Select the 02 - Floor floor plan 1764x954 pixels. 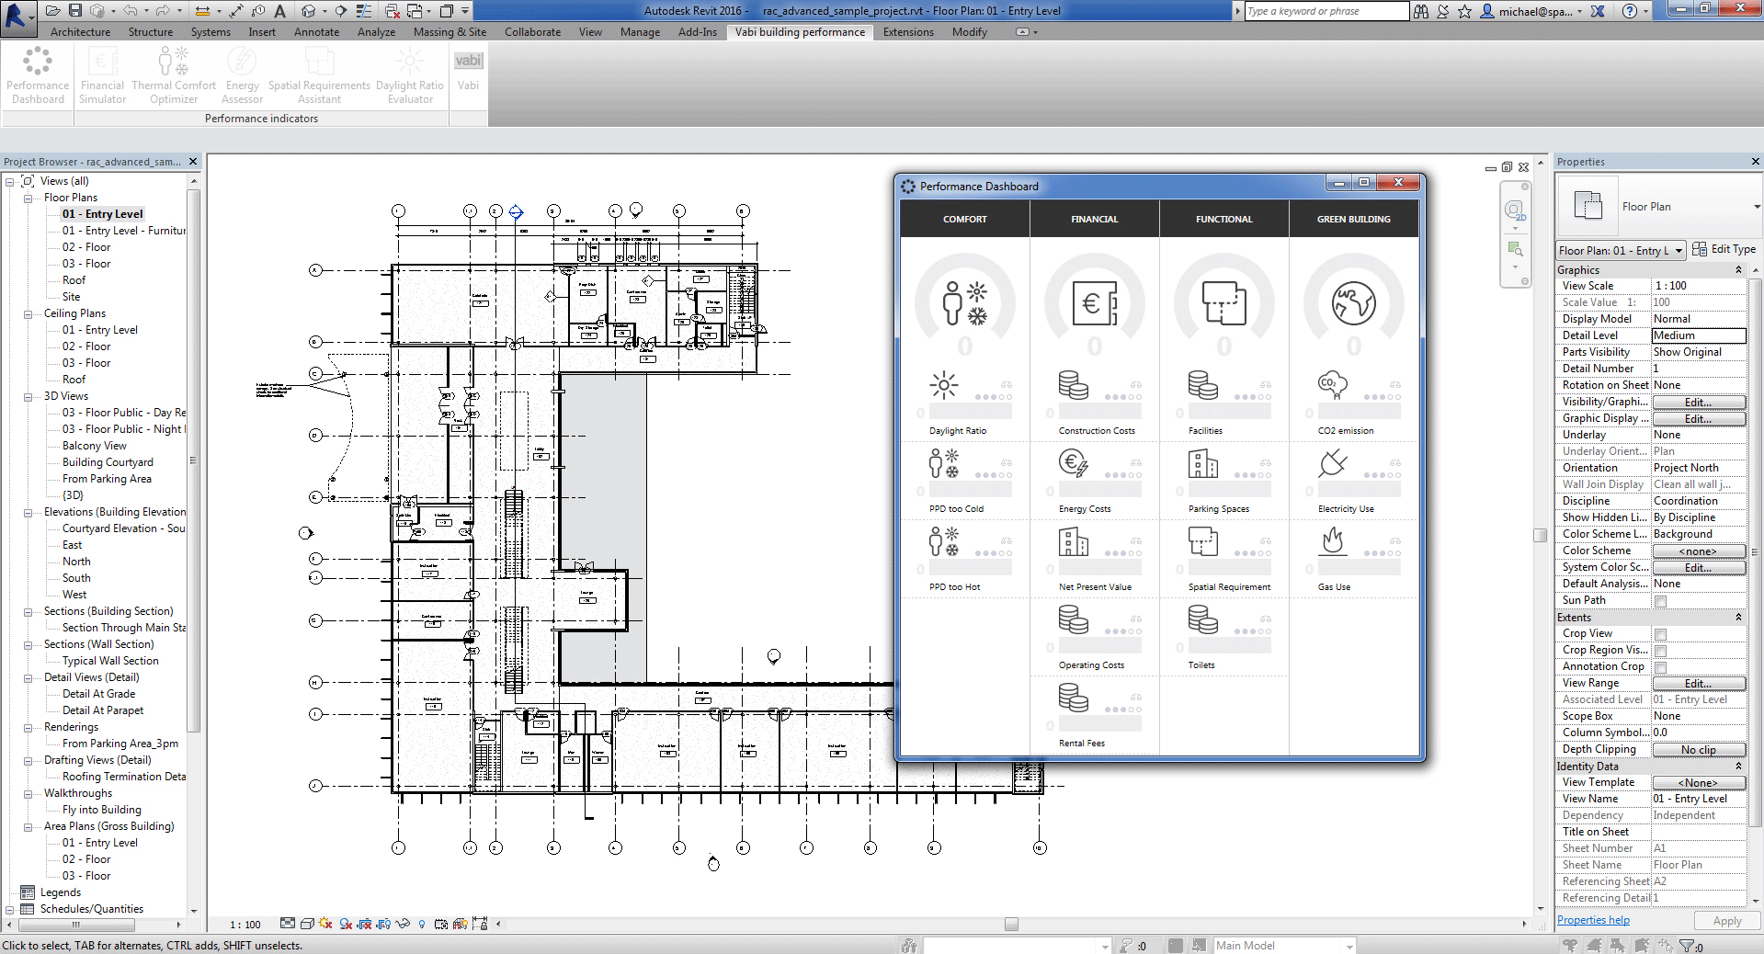coord(86,247)
